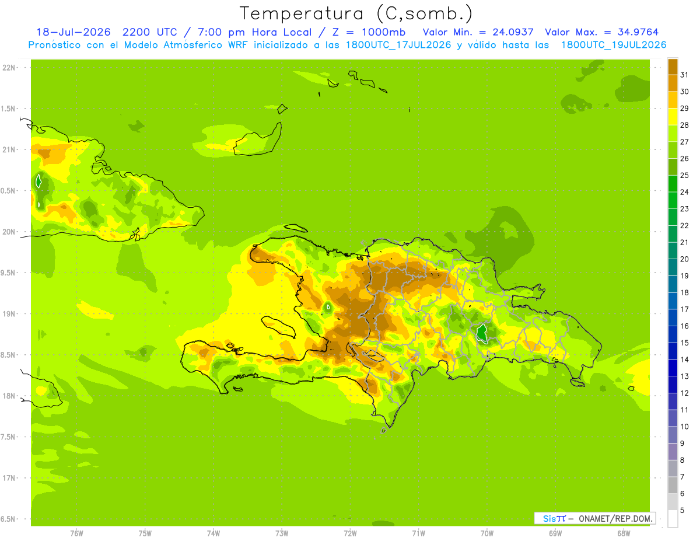Click the legend value '29'
Screen dimensions: 700x541
684,109
